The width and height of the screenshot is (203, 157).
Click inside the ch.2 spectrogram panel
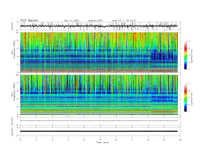[99, 95]
